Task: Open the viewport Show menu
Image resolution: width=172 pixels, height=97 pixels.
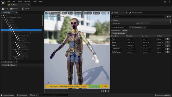Action: 71,13
